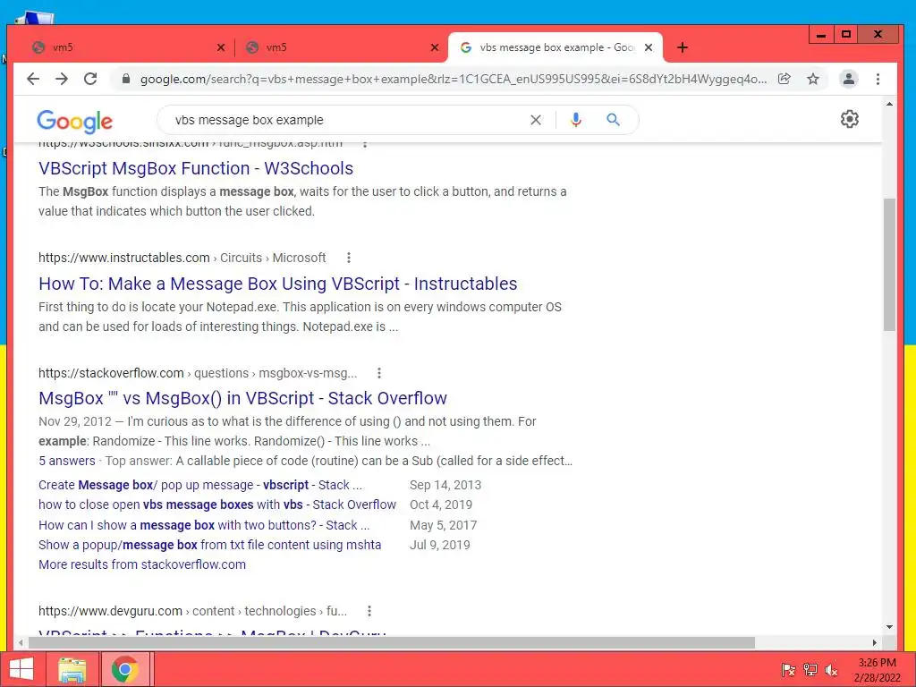Switch to the second vm5 tab
This screenshot has height=687, width=916.
pyautogui.click(x=341, y=47)
